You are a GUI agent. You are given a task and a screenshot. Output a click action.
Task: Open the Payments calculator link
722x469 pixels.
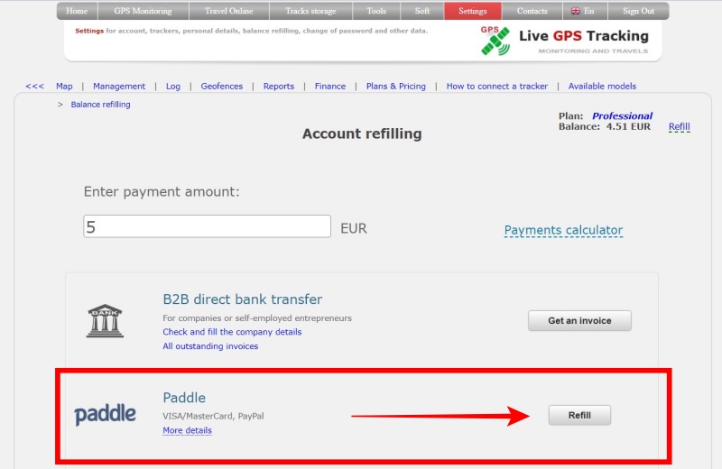[x=563, y=231]
